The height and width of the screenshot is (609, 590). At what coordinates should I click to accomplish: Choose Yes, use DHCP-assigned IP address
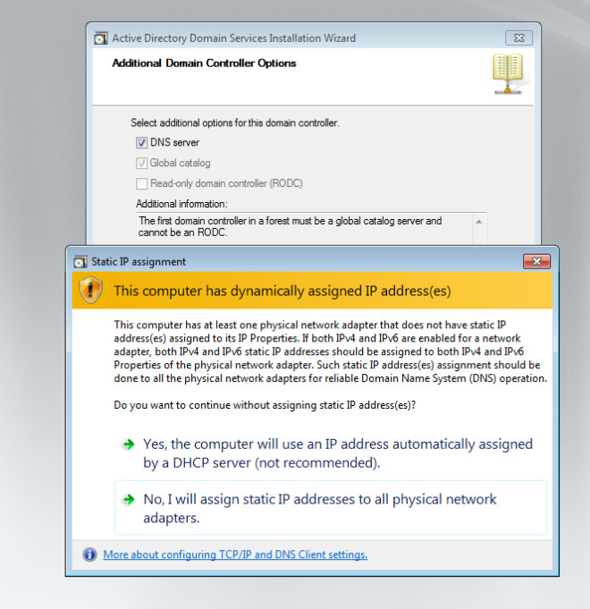(331, 453)
